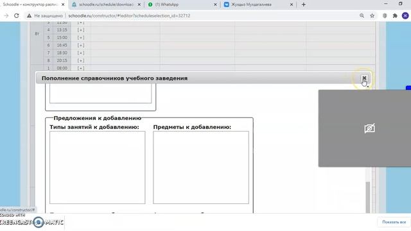
Task: Click the Предметы к добавлению list box
Action: pos(201,167)
